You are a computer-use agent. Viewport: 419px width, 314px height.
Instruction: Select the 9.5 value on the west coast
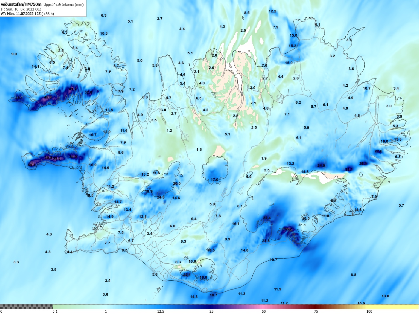click(x=91, y=195)
